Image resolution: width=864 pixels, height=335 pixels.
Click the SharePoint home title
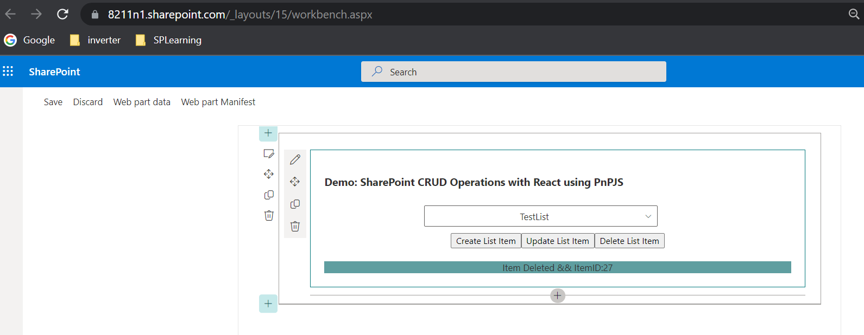(x=54, y=72)
